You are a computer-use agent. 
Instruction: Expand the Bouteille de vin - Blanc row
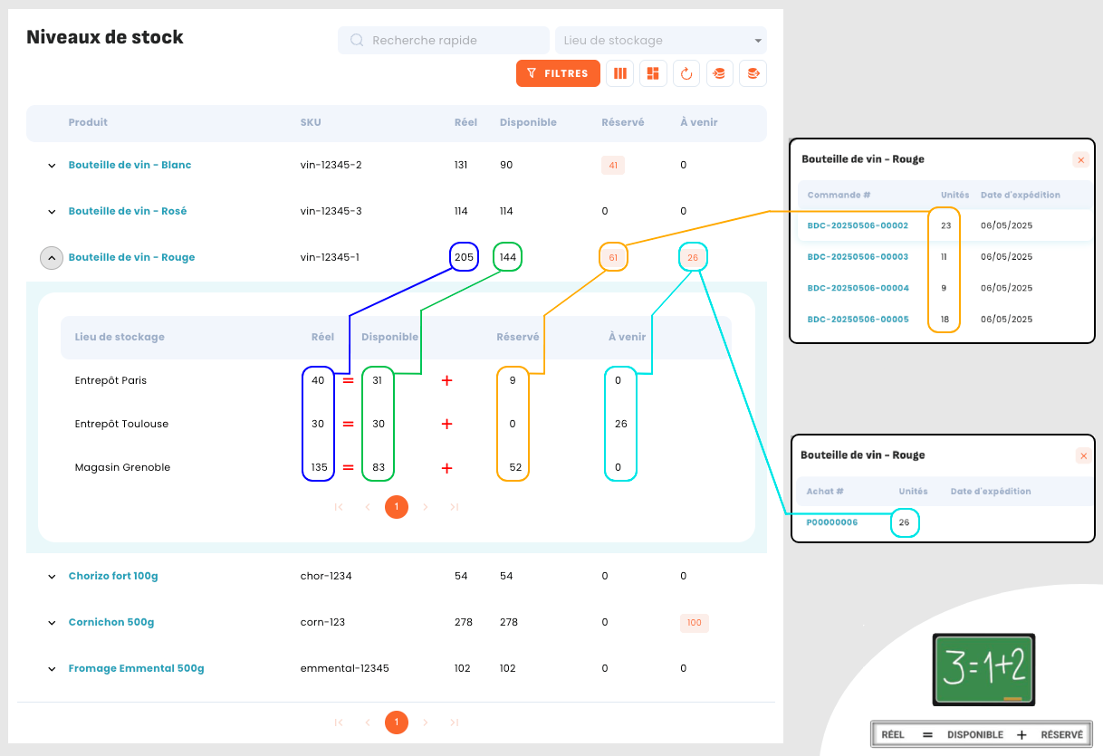(52, 166)
